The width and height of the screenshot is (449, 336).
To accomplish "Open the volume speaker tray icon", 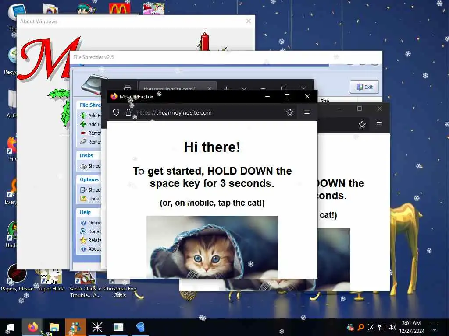I will click(x=392, y=327).
